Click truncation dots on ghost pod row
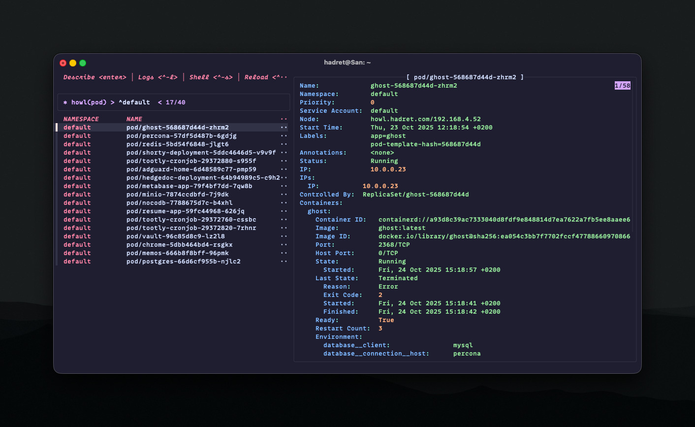 pos(284,128)
